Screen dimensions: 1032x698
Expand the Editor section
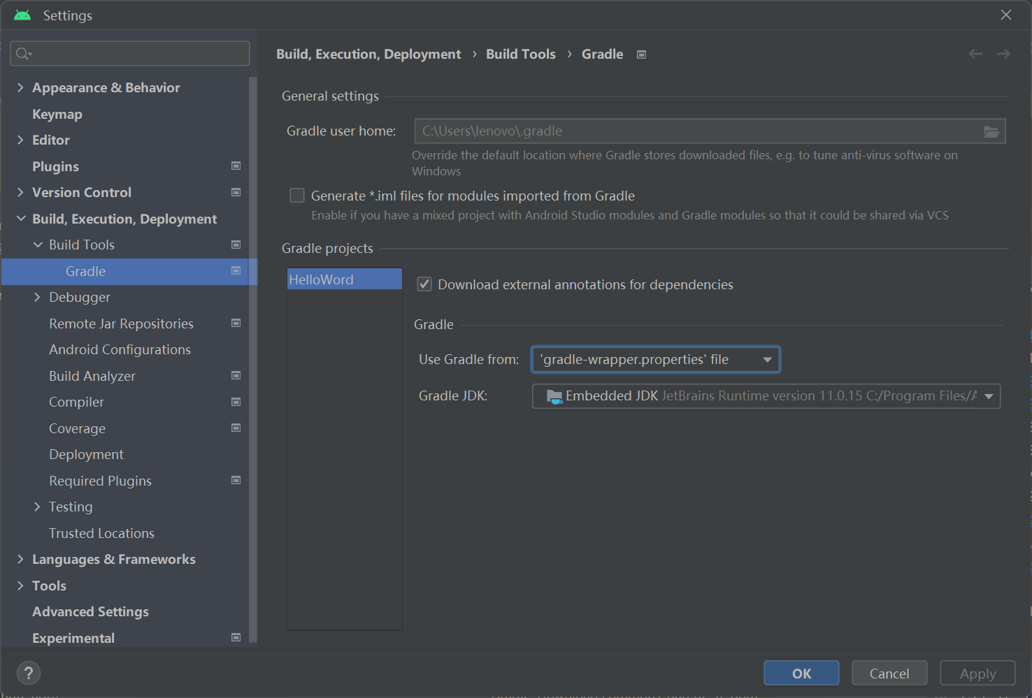pyautogui.click(x=20, y=140)
